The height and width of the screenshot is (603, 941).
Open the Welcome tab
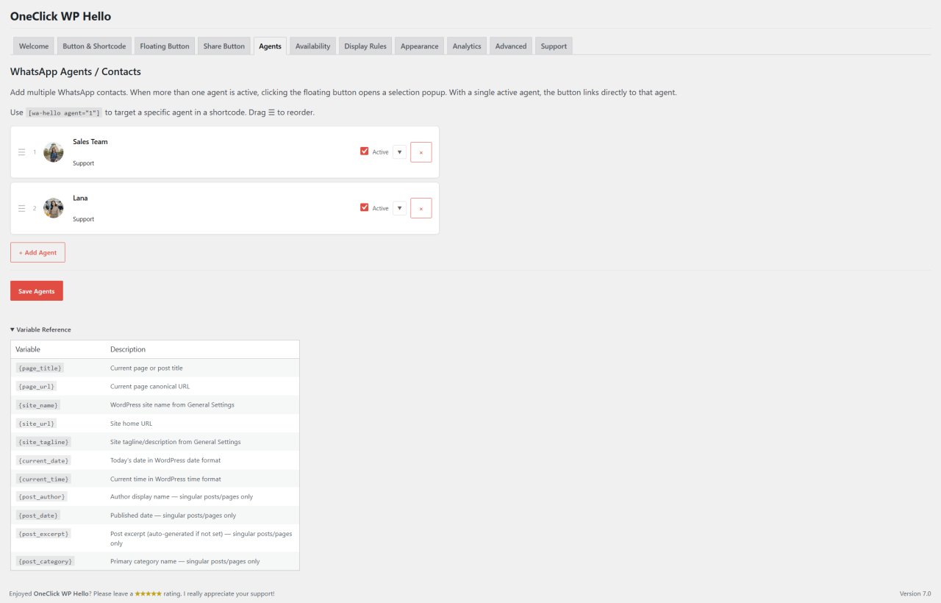[34, 46]
